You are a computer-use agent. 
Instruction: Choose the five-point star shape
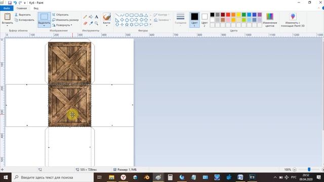[127, 25]
